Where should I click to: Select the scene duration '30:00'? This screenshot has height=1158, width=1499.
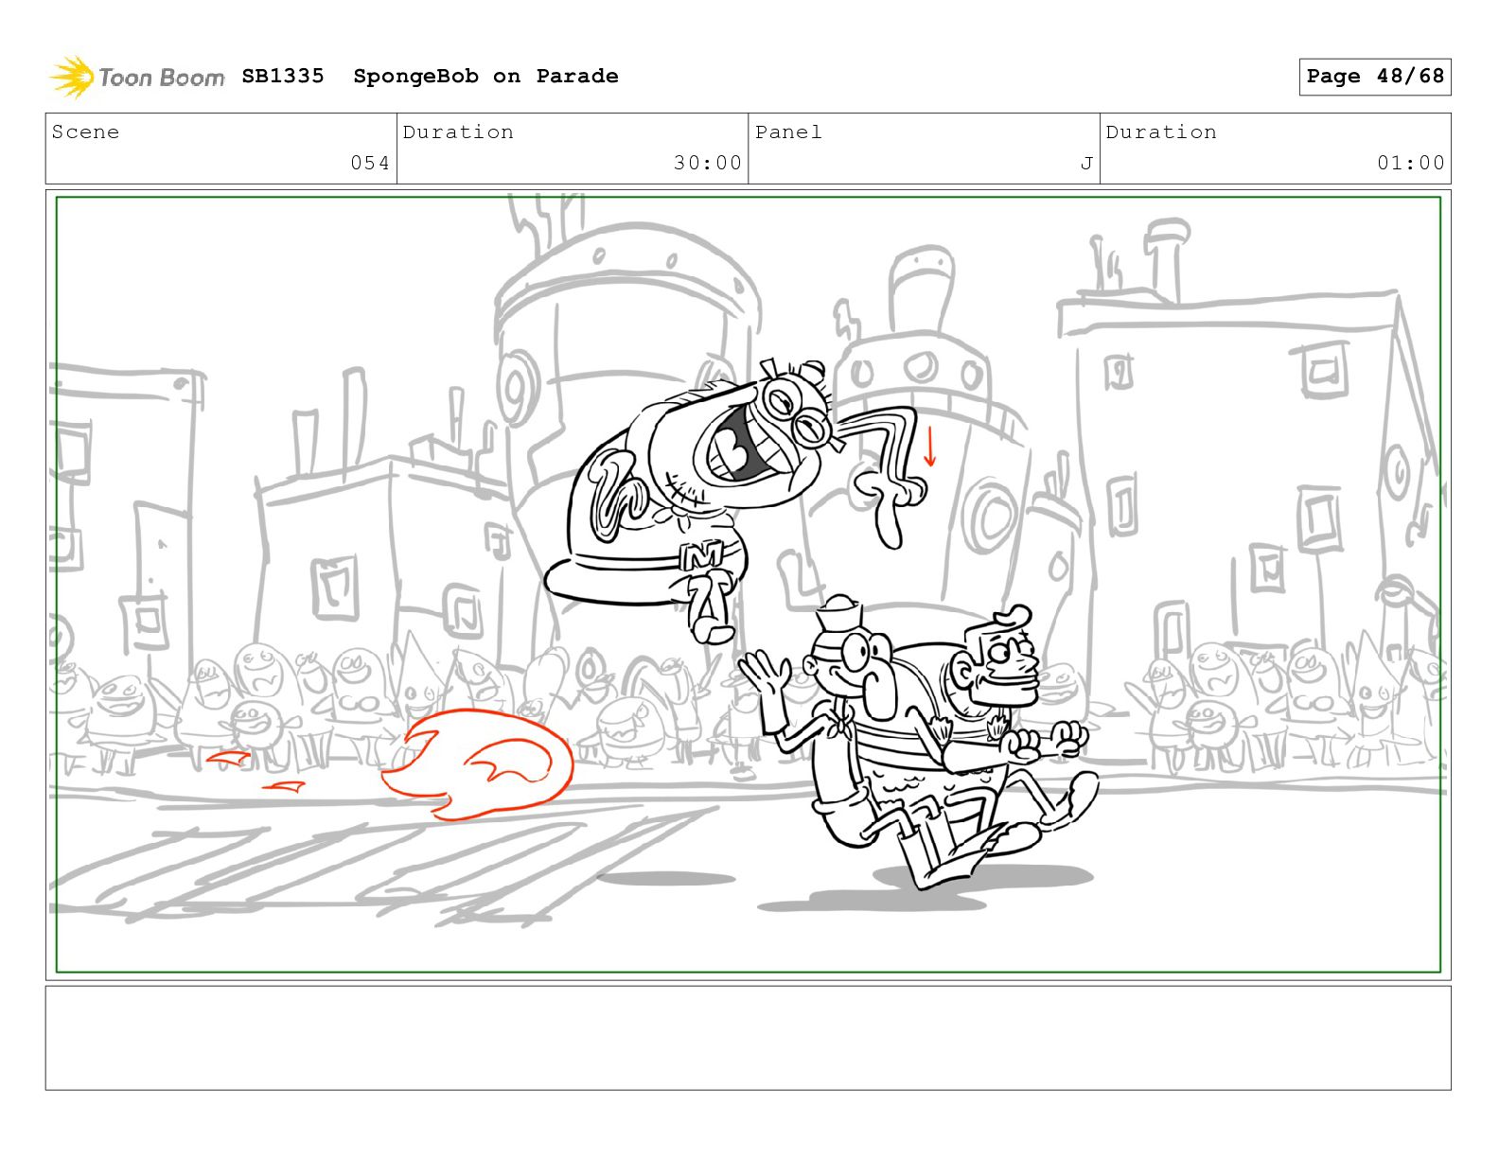click(708, 163)
